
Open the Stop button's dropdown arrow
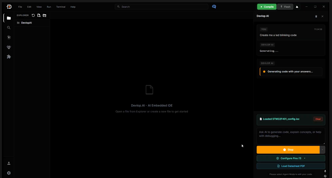322,149
